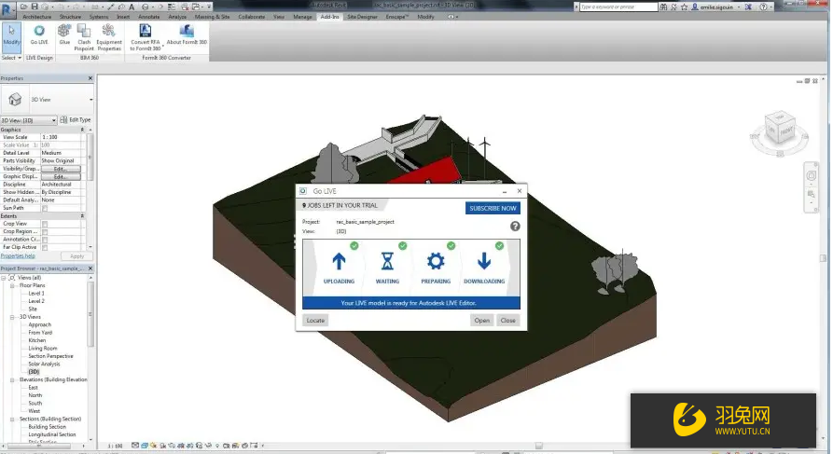Click the Waiting hourglass step icon
The width and height of the screenshot is (833, 454).
(387, 261)
